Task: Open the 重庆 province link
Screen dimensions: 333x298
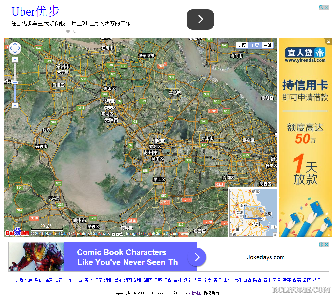Action: [39, 280]
